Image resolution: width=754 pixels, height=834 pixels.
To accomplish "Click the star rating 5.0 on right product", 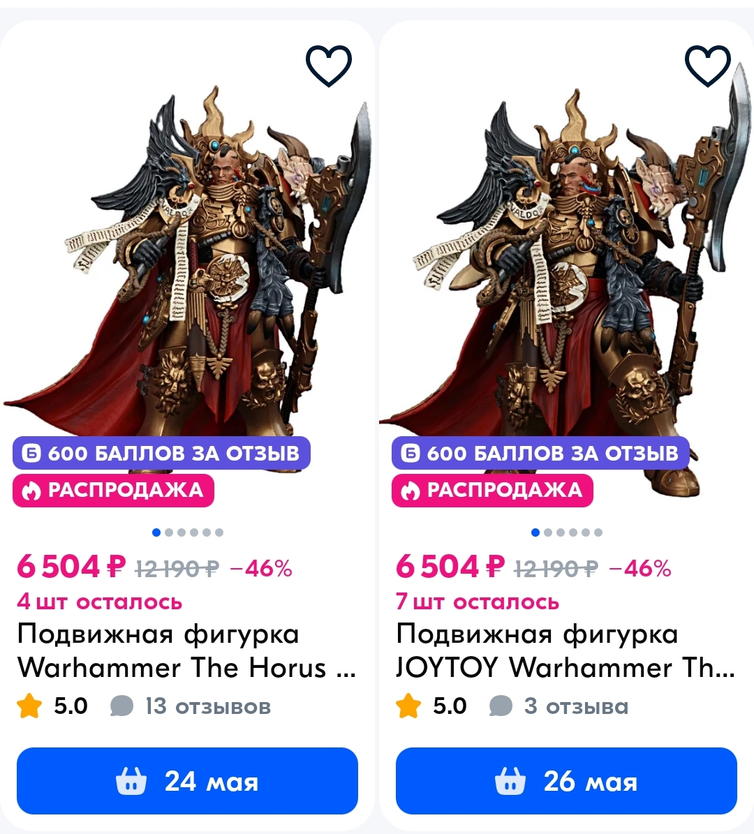I will coord(431,706).
